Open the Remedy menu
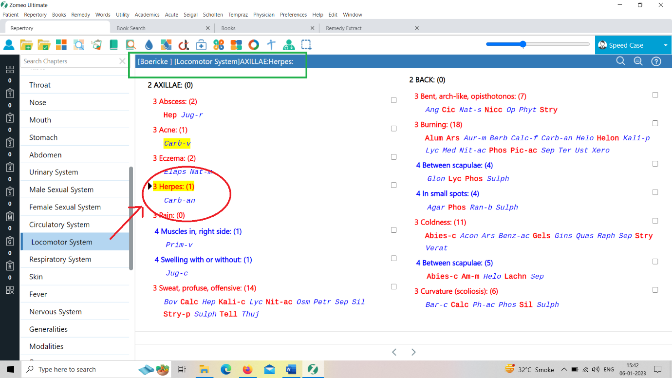This screenshot has height=378, width=672. click(x=80, y=15)
